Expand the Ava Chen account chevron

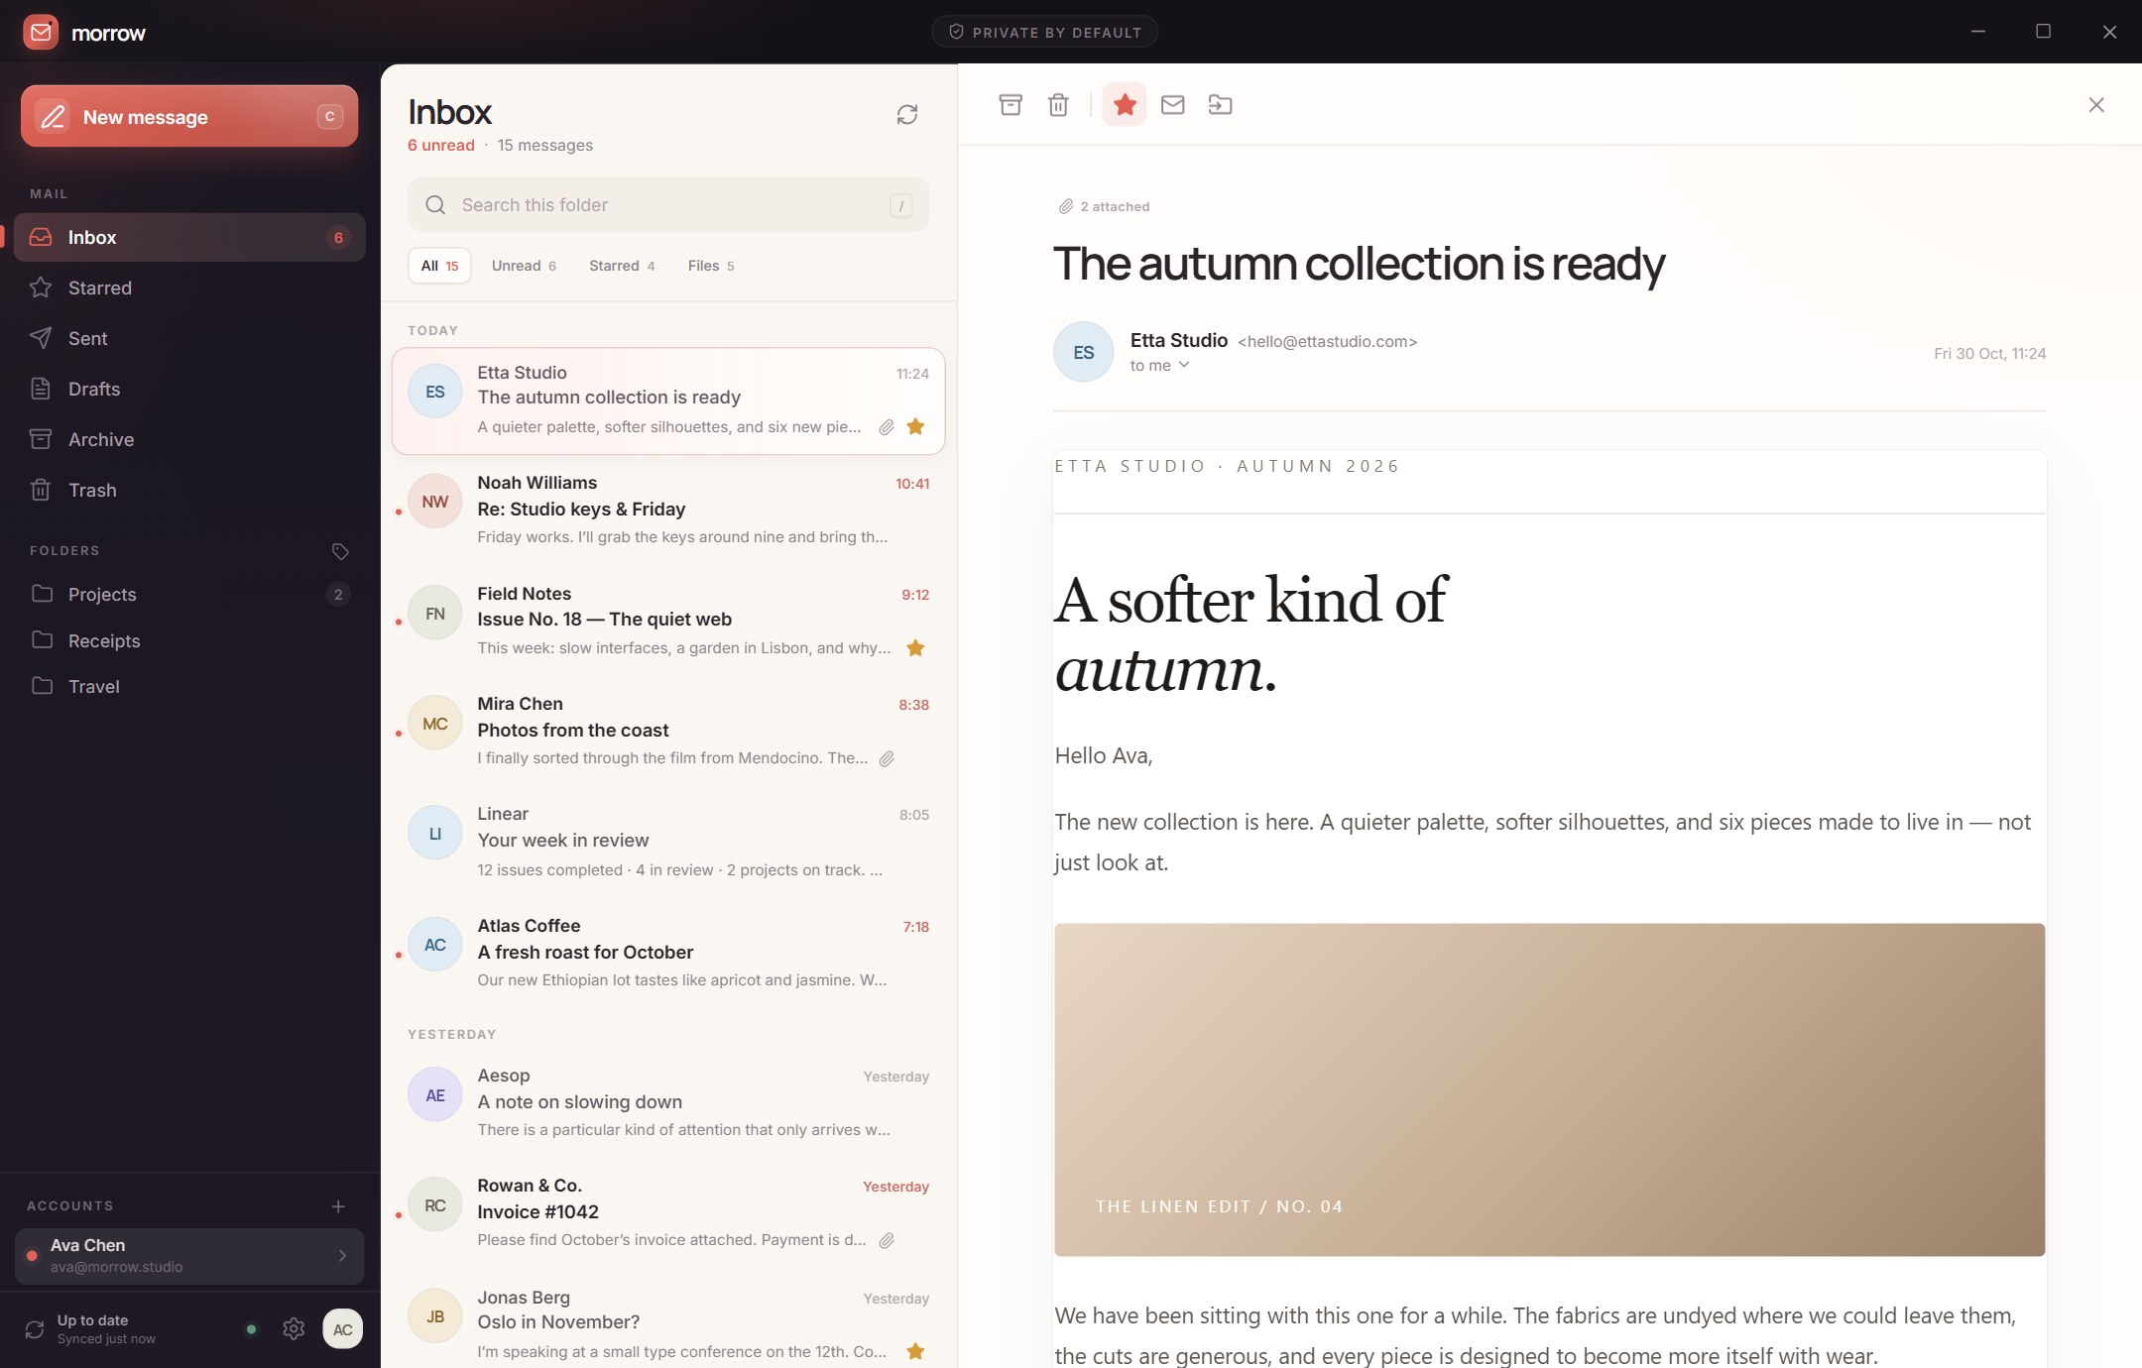pyautogui.click(x=342, y=1256)
